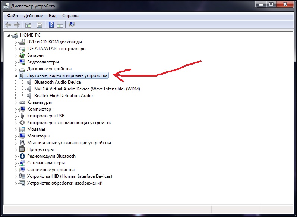
Task: Click the Back arrow toolbar icon
Action: pyautogui.click(x=8, y=25)
